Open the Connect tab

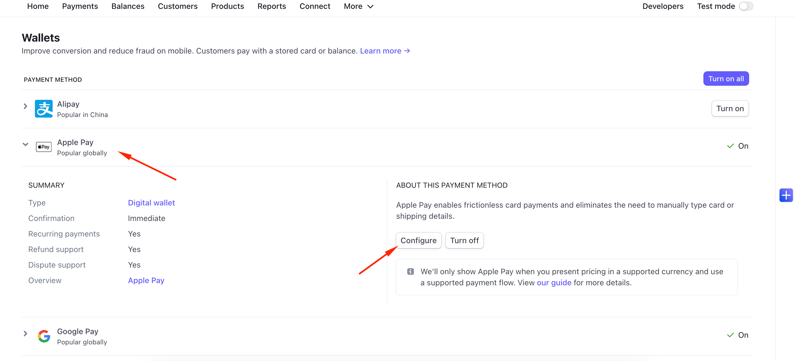(315, 6)
